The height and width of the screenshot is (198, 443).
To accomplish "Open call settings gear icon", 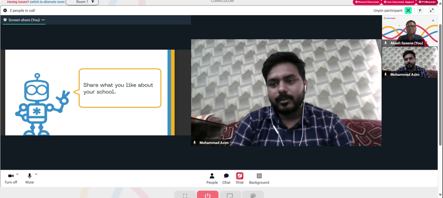I will (x=5, y=11).
